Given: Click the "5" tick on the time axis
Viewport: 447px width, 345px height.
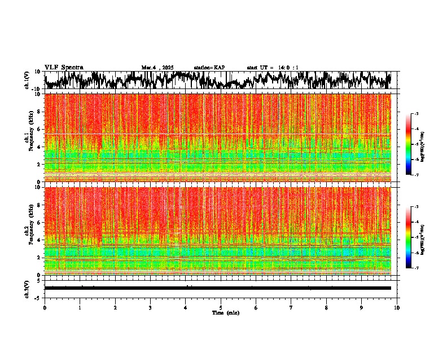Looking at the screenshot, I should tap(221, 308).
